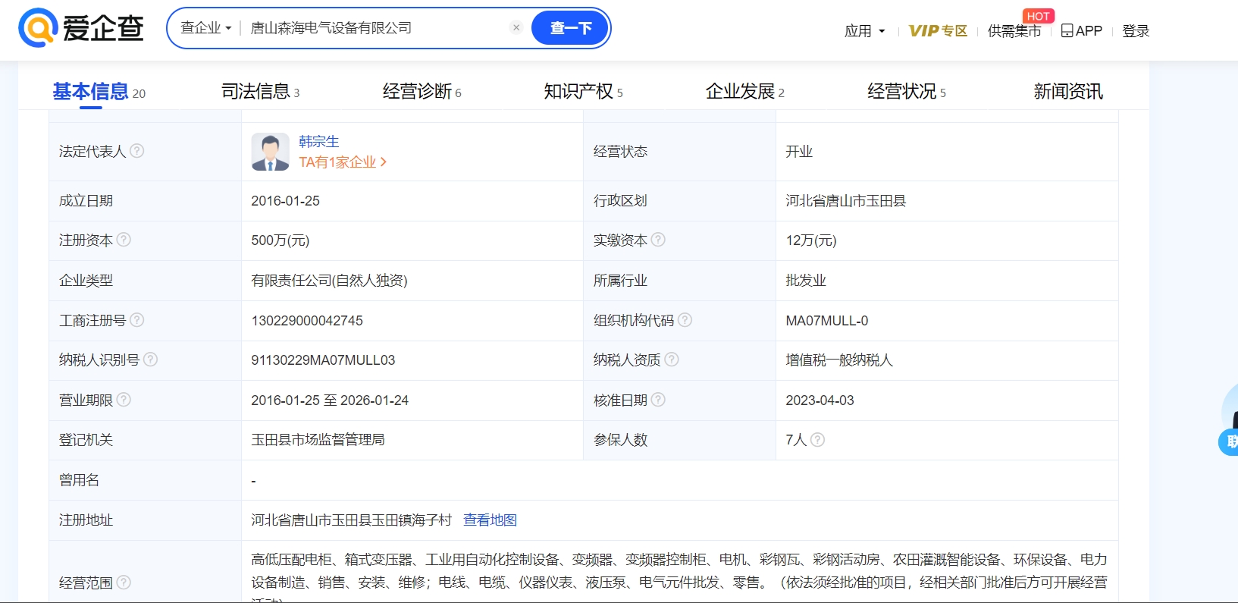
Task: Switch to the 知识产权 tab
Action: pos(583,92)
